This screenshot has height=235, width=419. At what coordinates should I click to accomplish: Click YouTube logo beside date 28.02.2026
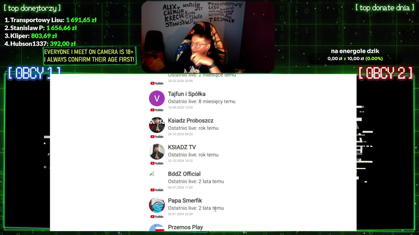coord(157,83)
